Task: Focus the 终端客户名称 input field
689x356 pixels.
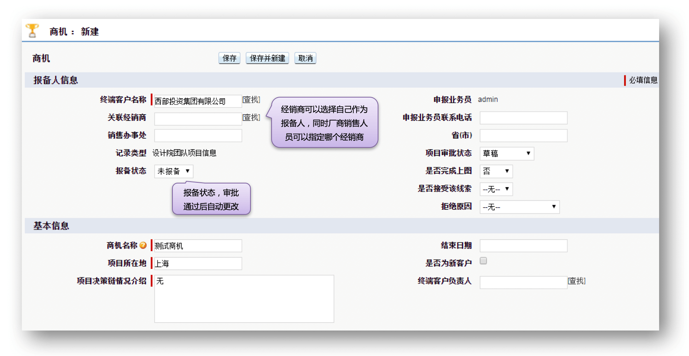Action: pyautogui.click(x=198, y=101)
